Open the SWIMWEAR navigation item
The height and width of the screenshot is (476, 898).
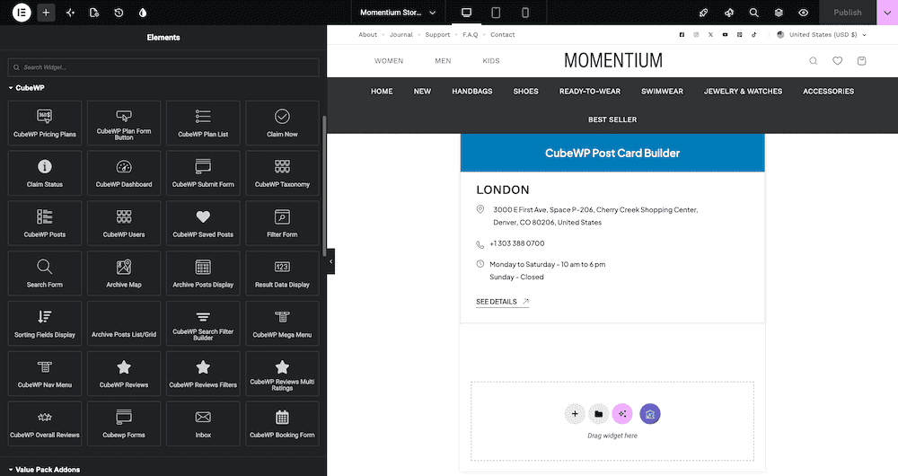pyautogui.click(x=662, y=91)
